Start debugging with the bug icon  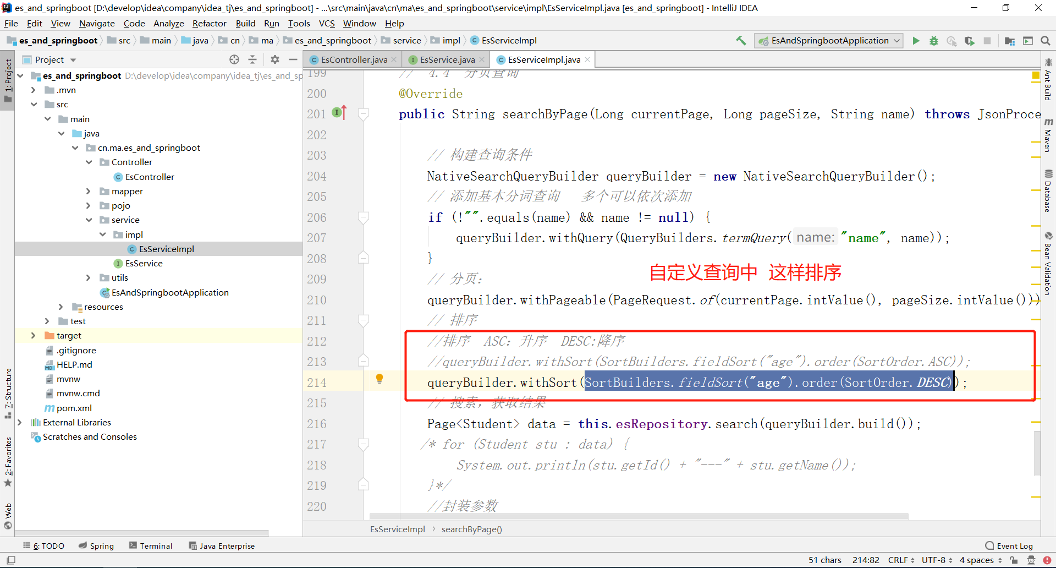point(934,41)
